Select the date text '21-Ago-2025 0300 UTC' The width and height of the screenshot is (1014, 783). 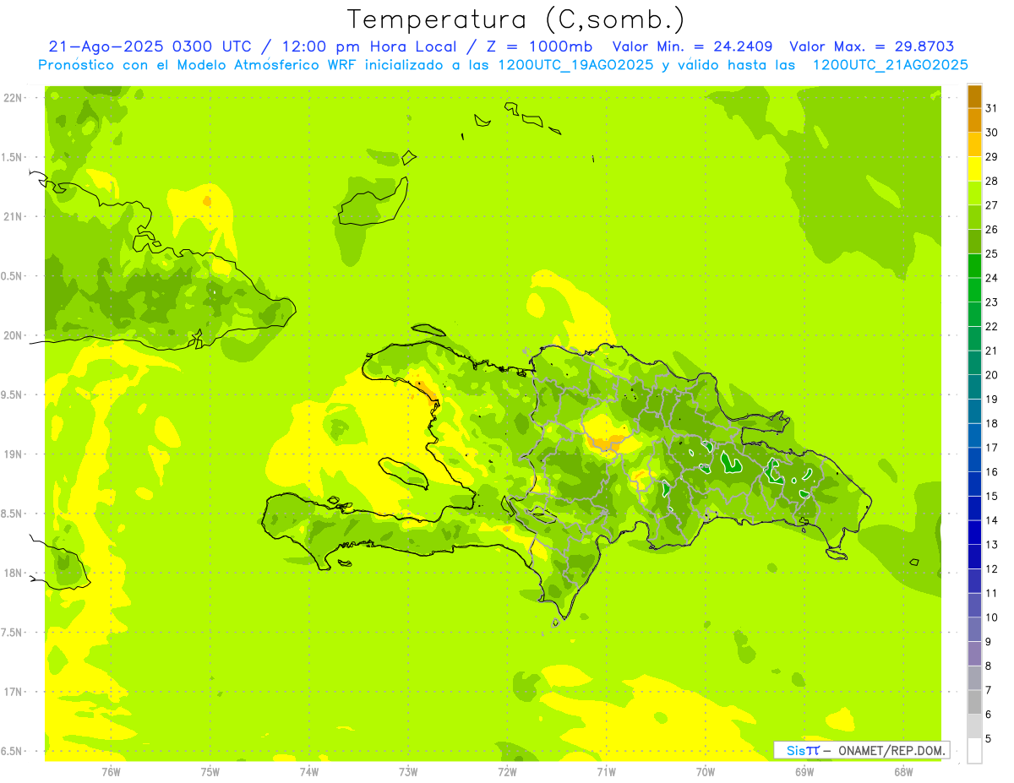[x=150, y=46]
